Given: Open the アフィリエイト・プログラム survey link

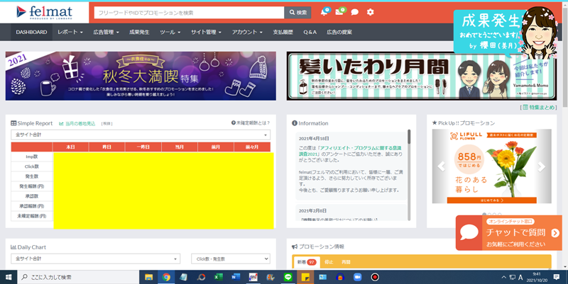Looking at the screenshot, I should [350, 151].
